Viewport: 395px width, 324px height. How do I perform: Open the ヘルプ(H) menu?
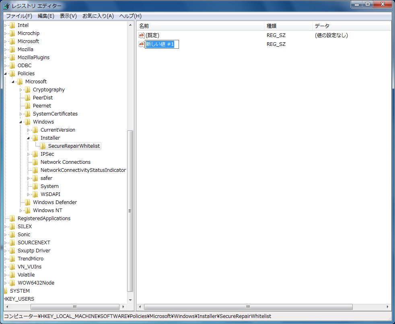130,16
